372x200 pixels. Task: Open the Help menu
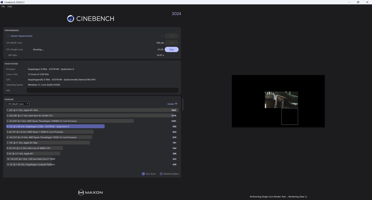click(x=10, y=6)
